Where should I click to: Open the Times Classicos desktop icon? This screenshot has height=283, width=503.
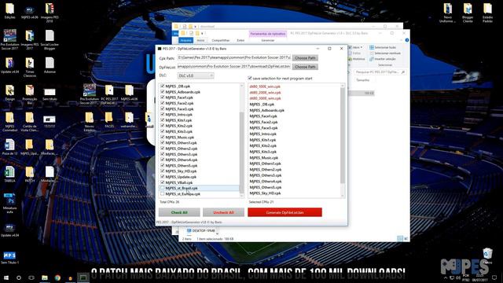click(x=30, y=67)
